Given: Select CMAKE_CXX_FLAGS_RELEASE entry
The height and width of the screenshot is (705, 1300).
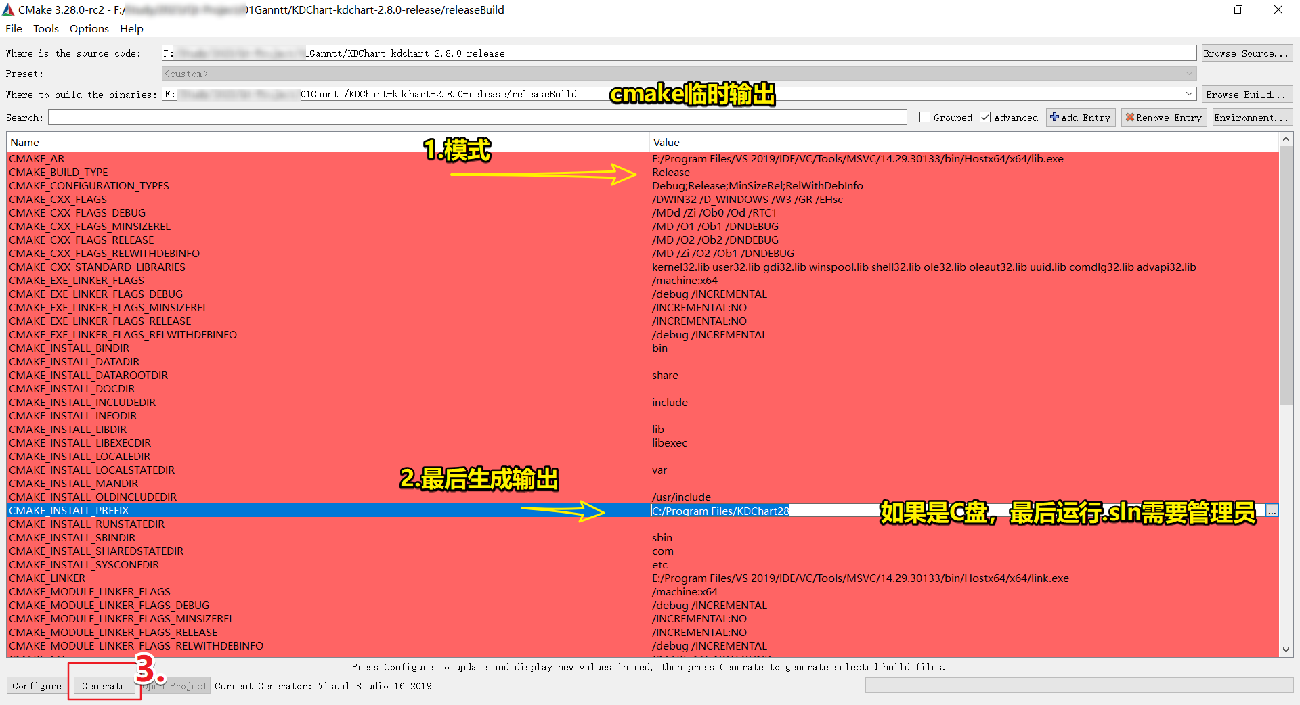Looking at the screenshot, I should 81,240.
